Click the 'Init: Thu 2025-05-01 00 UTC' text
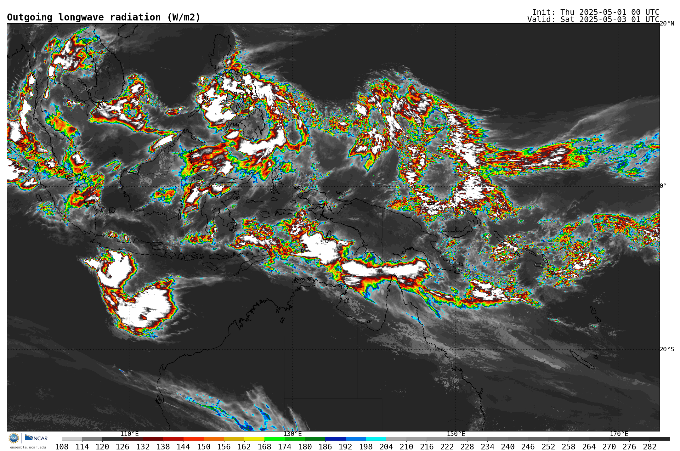680x451 pixels. click(596, 12)
